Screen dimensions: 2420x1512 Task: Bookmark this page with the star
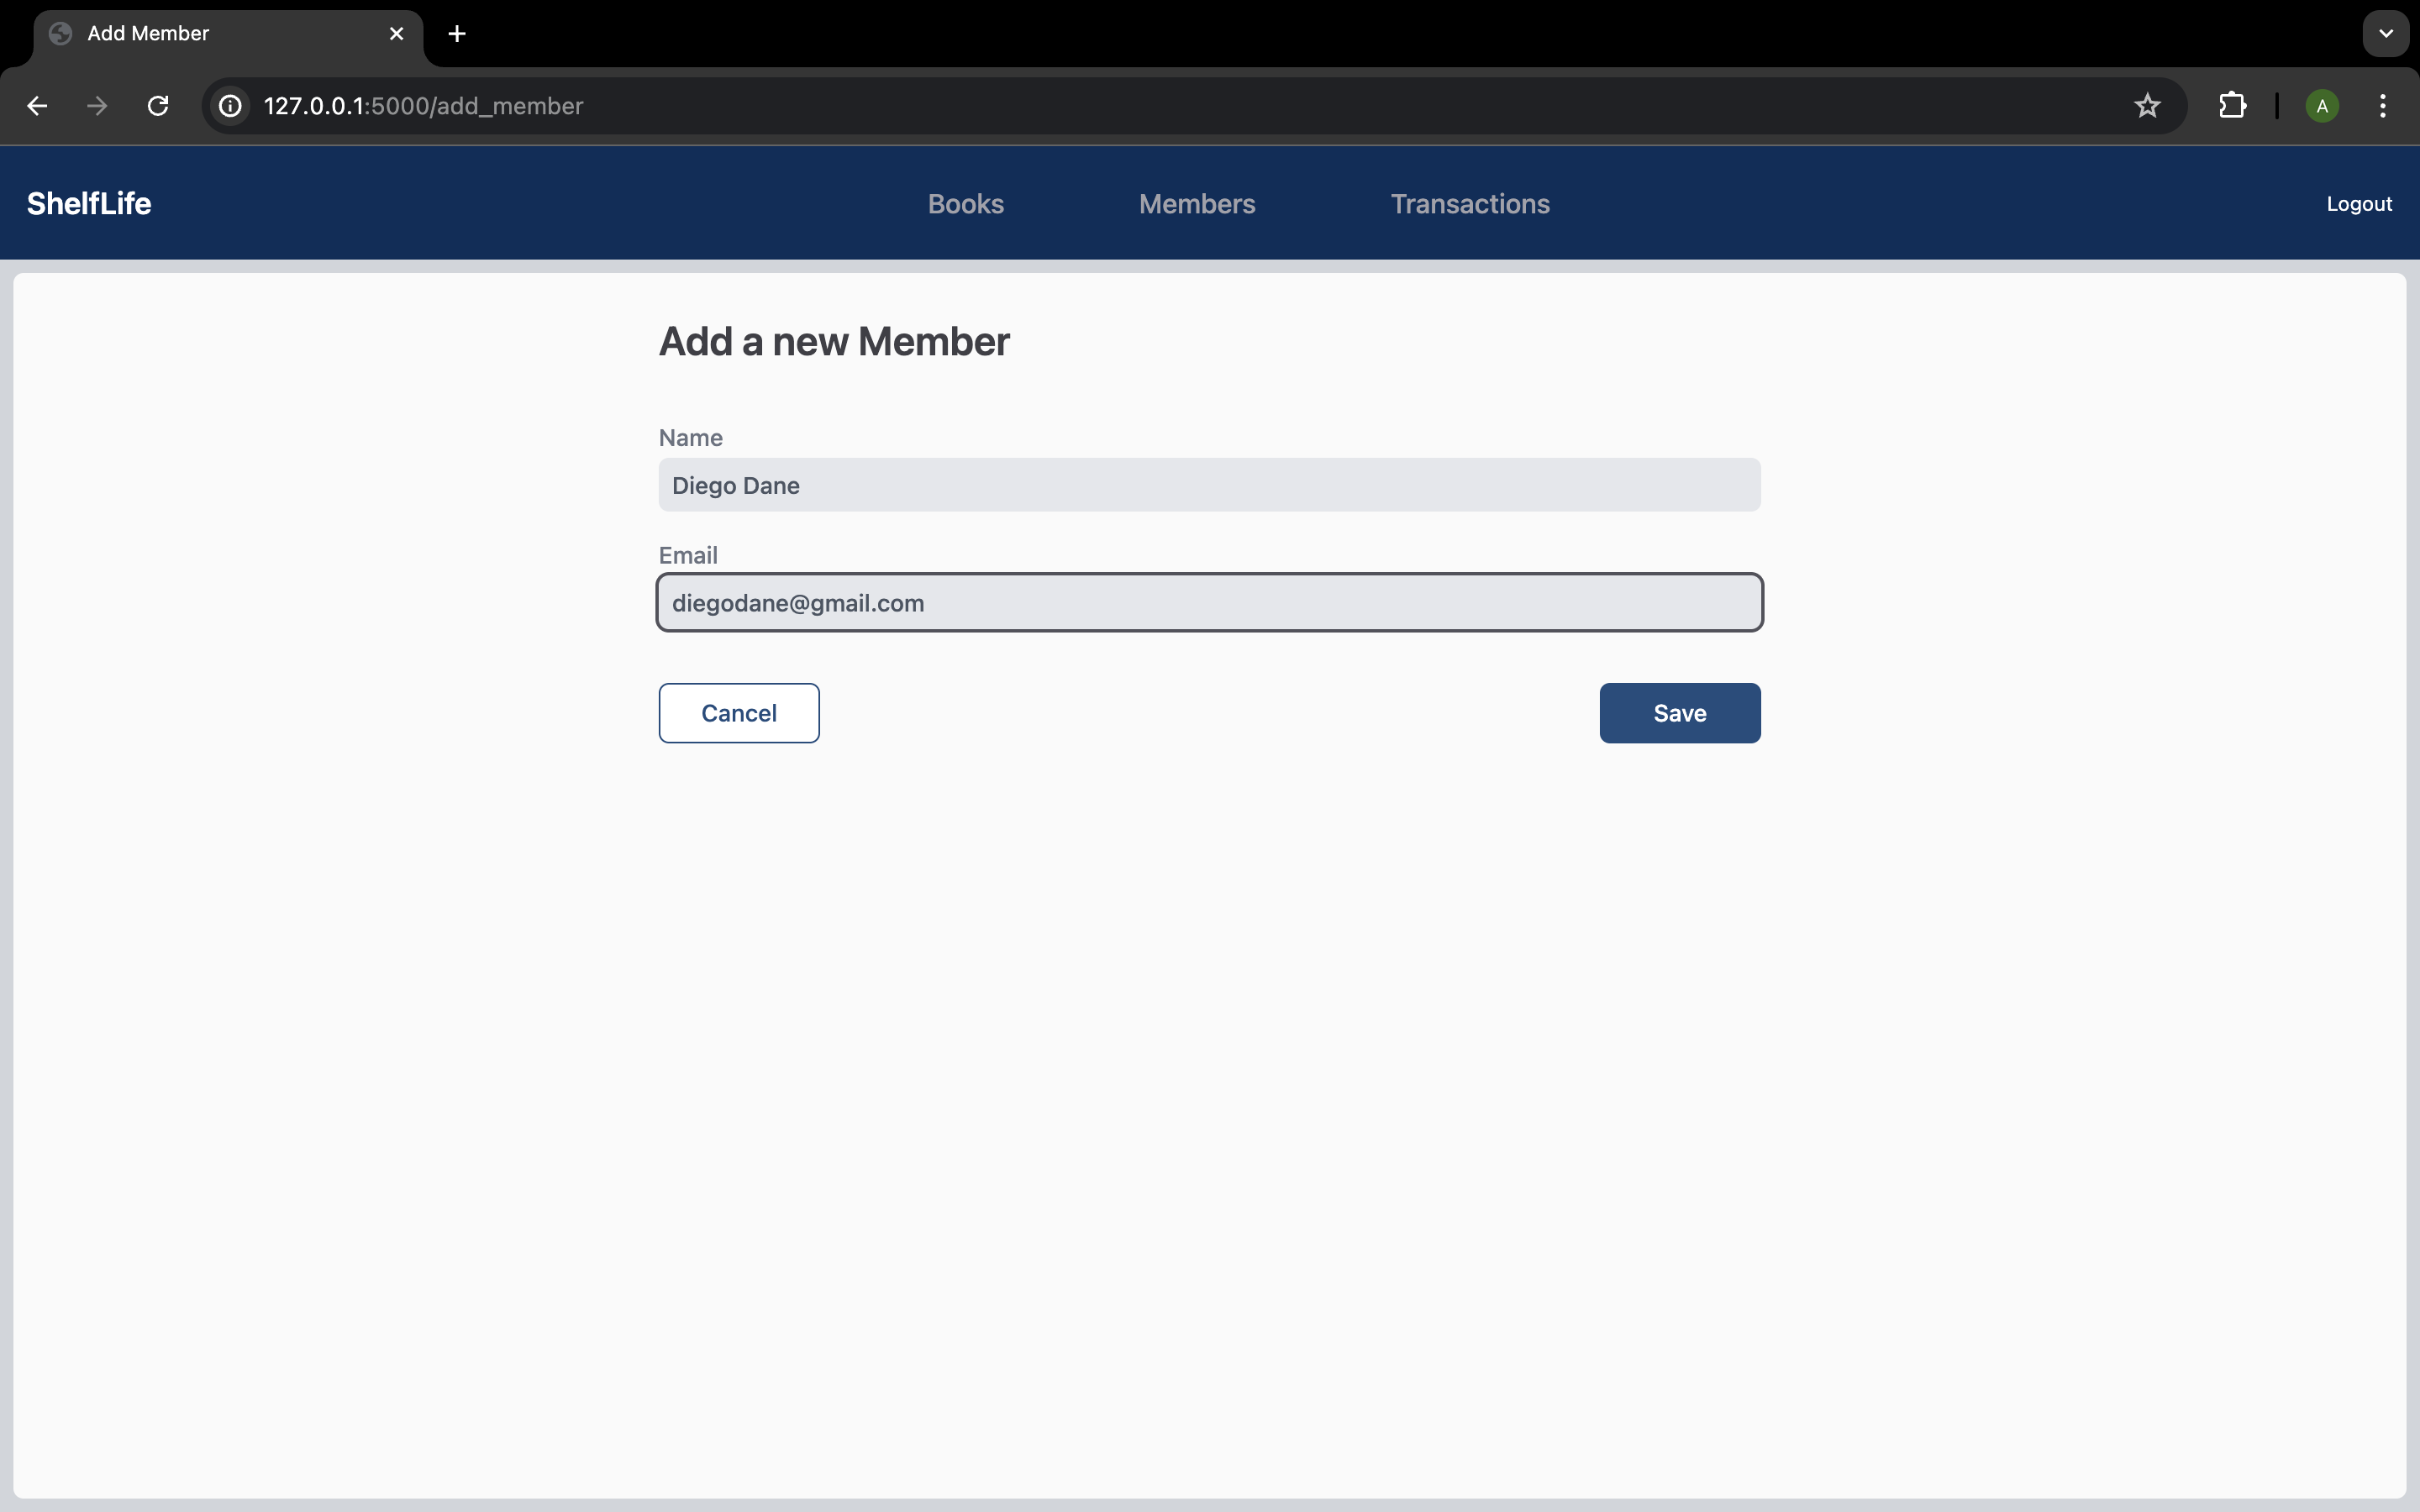(x=2146, y=106)
